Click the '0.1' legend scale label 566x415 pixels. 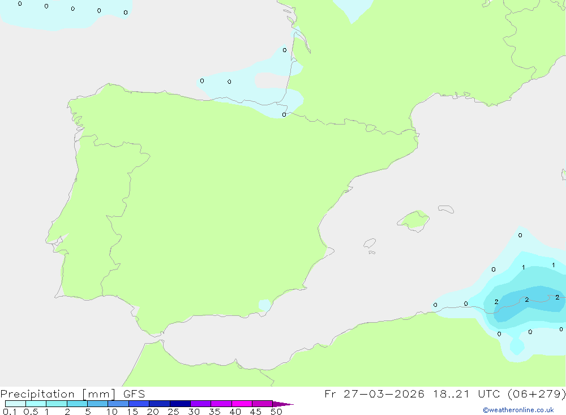click(10, 412)
